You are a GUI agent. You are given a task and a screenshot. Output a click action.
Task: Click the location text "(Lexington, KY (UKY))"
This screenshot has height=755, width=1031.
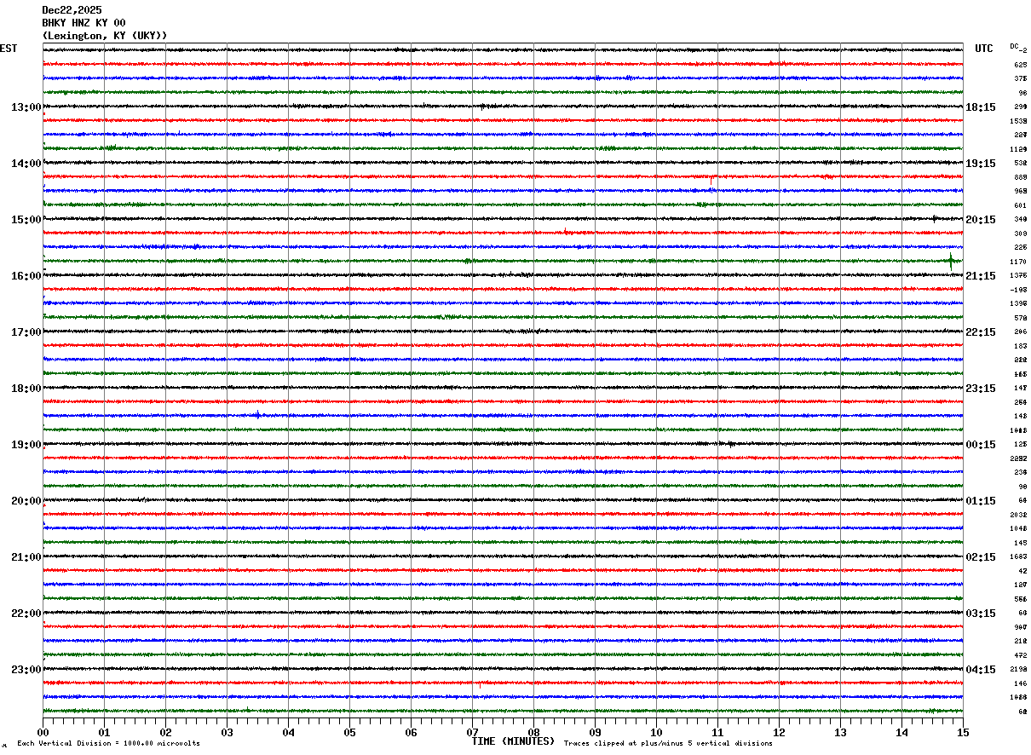105,36
